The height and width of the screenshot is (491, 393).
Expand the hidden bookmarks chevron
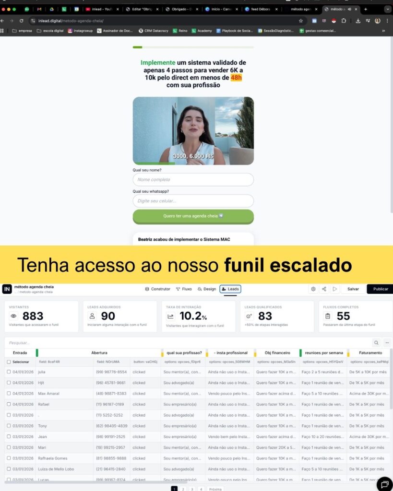coord(383,31)
